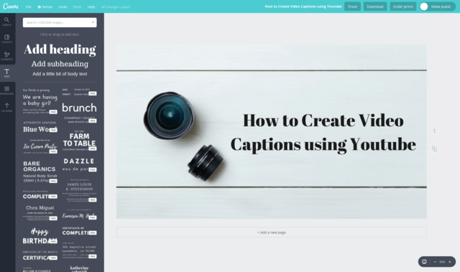
Task: Expand the image search dropdown arrow
Action: pos(93,22)
